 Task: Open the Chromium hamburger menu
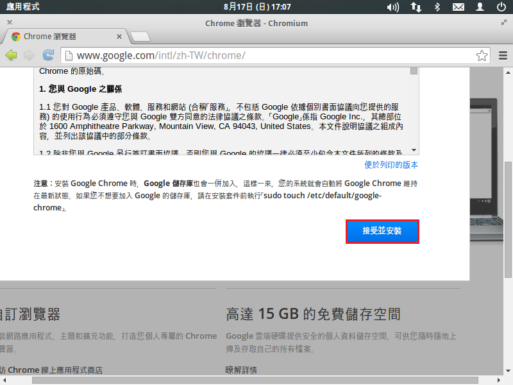coord(503,55)
